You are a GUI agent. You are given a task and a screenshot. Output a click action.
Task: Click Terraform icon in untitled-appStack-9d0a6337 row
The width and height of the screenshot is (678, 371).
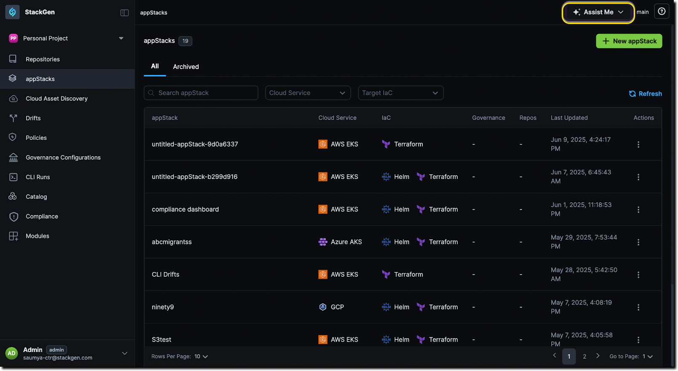tap(386, 144)
